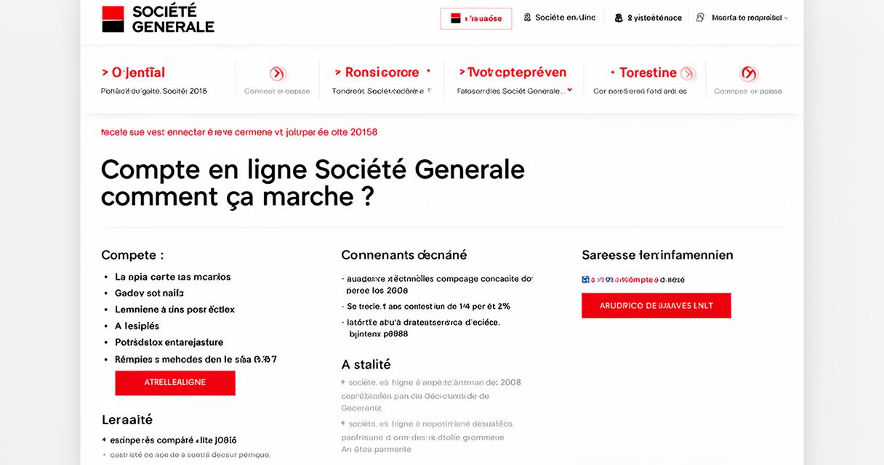Click the small blue icon under Sareesse feminfamennien
The image size is (884, 465).
tap(585, 279)
